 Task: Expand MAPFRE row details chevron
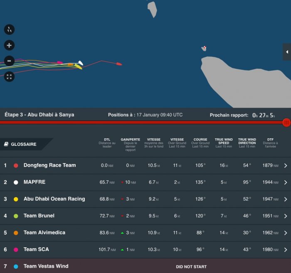[x=286, y=182]
